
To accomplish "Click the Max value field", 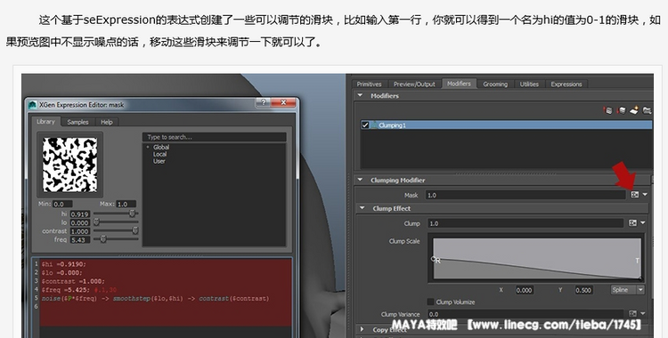I will (126, 204).
